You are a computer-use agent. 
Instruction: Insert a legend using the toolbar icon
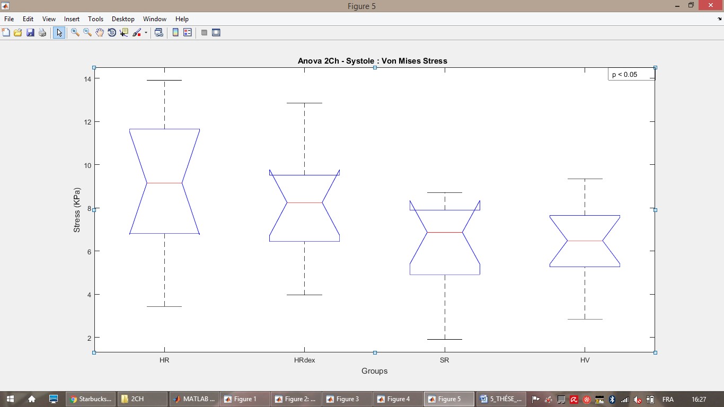(x=187, y=33)
